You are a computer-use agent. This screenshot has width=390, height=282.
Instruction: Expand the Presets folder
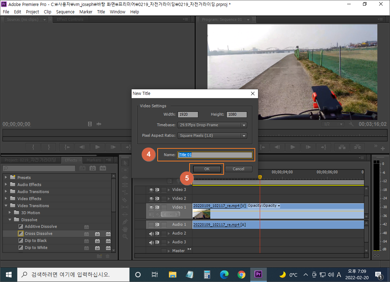tap(6, 177)
